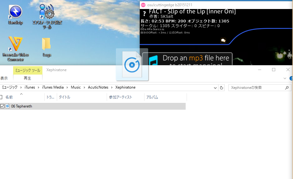293x179 pixels.
Task: Maximize the Xephiratone Explorer window
Action: 274,70
